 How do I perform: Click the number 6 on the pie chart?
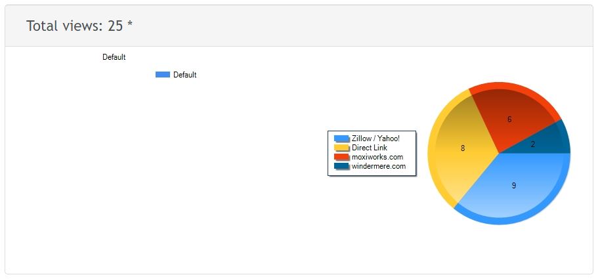509,119
